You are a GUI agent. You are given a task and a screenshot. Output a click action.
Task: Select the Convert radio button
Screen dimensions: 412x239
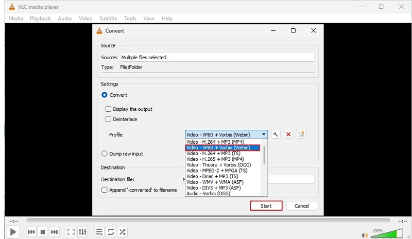(105, 95)
